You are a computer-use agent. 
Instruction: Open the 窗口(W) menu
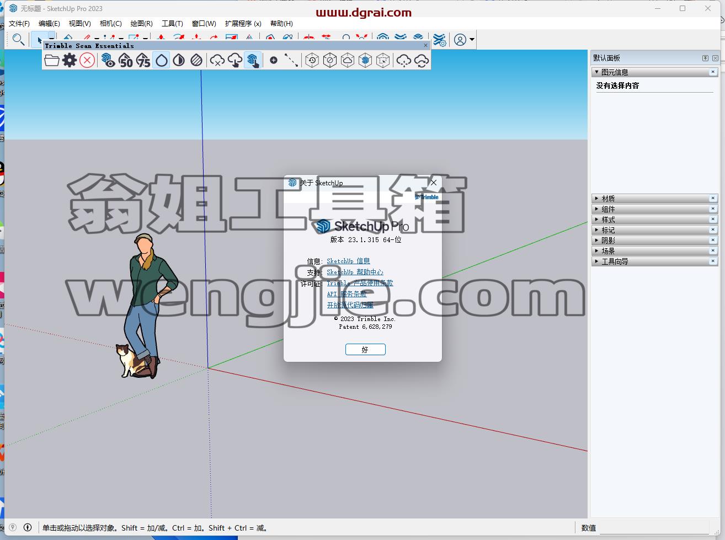204,23
